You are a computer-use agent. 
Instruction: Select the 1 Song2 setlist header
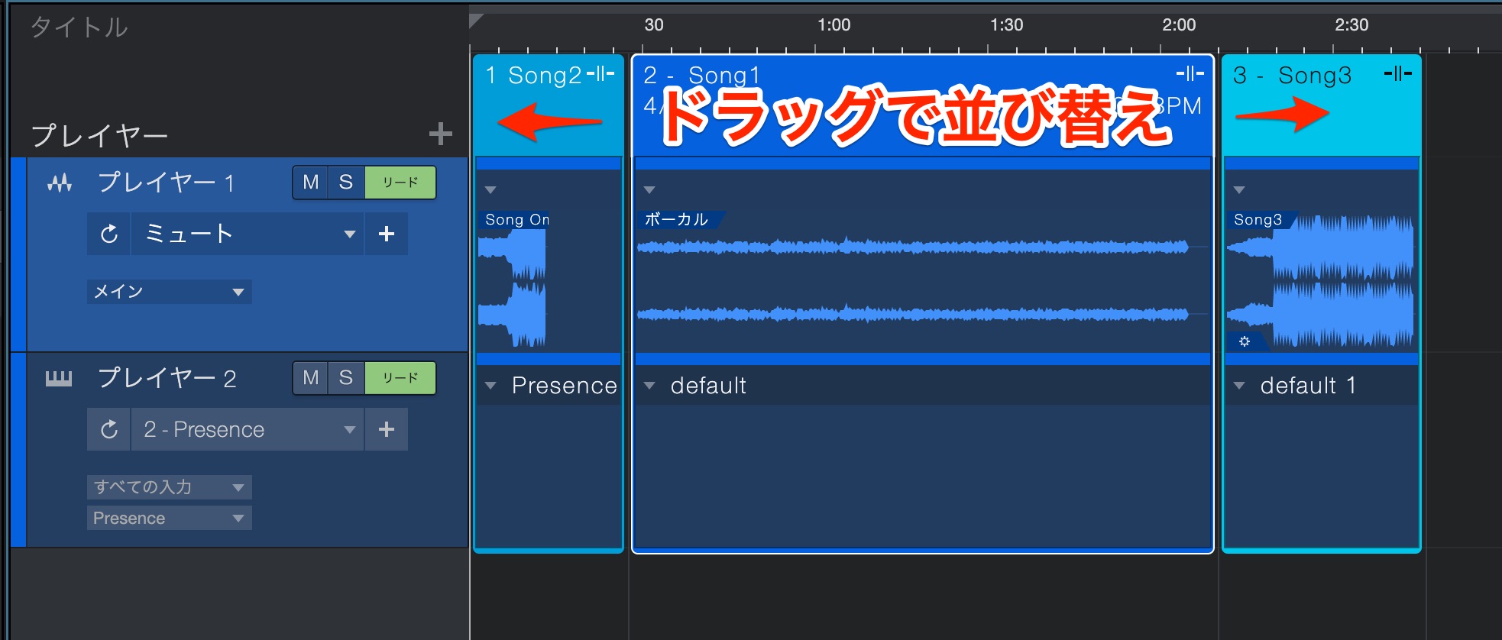coord(549,105)
